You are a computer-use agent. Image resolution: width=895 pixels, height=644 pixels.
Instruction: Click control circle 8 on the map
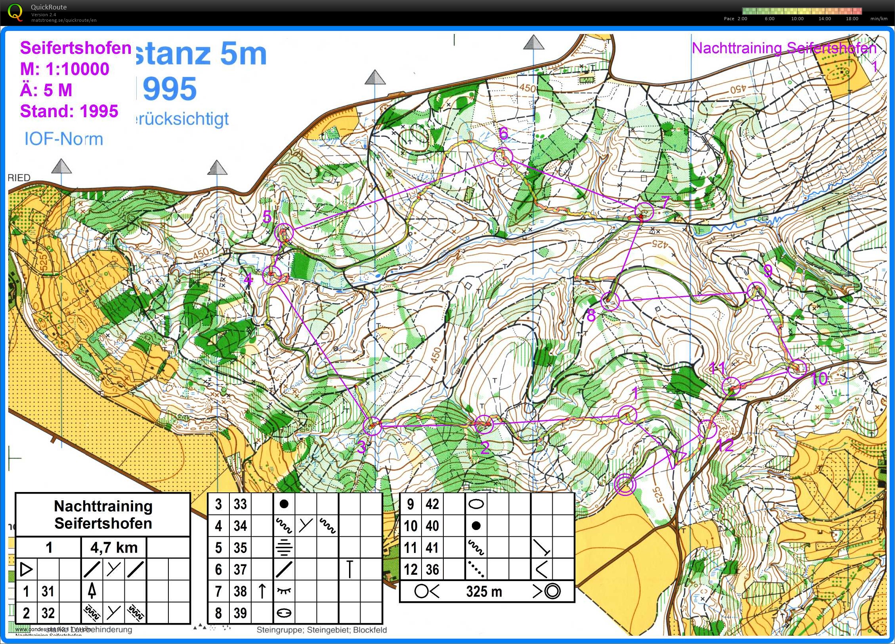(610, 302)
